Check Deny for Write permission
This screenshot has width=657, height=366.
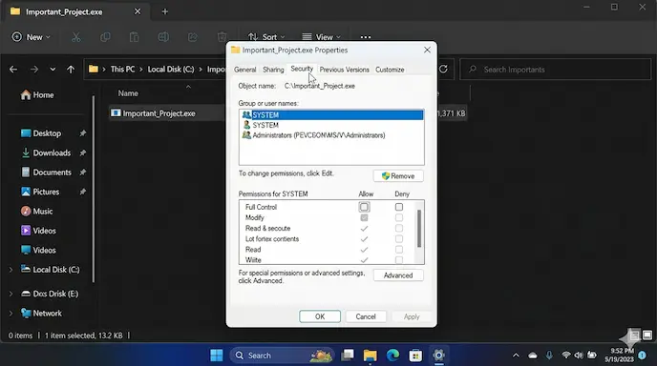(399, 260)
